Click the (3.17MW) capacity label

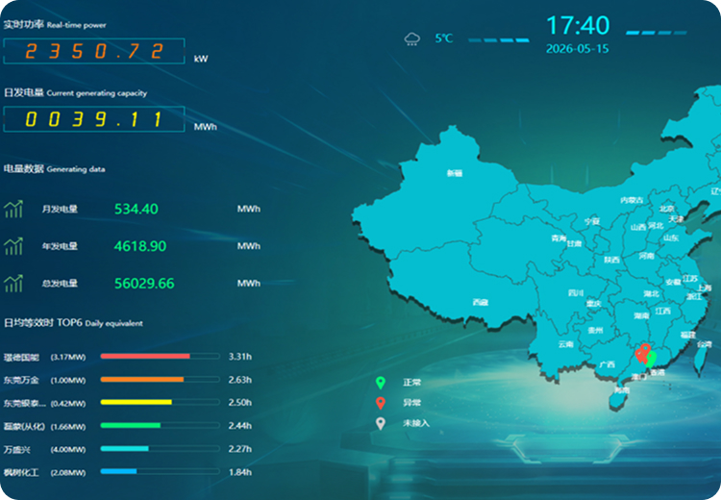(x=68, y=358)
